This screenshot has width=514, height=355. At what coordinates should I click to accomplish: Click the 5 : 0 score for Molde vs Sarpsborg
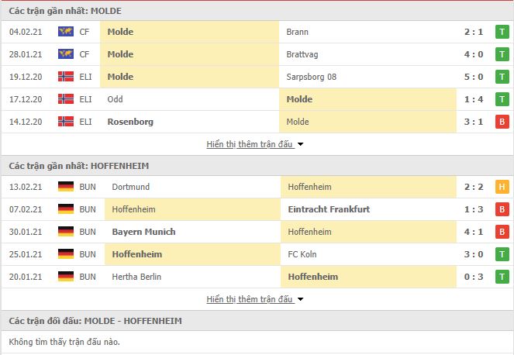474,77
